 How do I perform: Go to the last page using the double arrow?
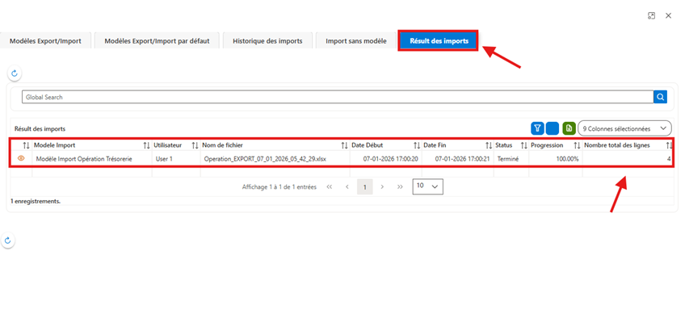click(400, 186)
